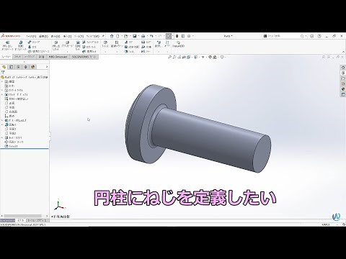This screenshot has width=346, height=259.
Task: Switch to the MBD Dimensions tab
Action: [x=58, y=57]
